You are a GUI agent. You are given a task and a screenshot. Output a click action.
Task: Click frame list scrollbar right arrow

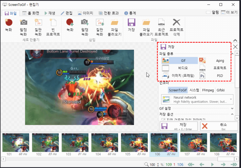[x=237, y=159]
